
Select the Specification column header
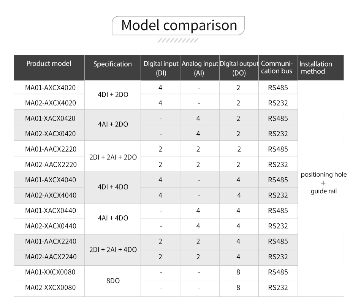(x=112, y=64)
